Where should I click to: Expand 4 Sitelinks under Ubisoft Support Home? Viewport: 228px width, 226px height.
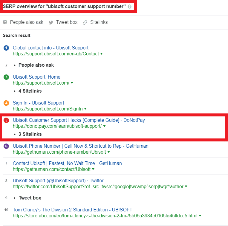tap(14, 91)
